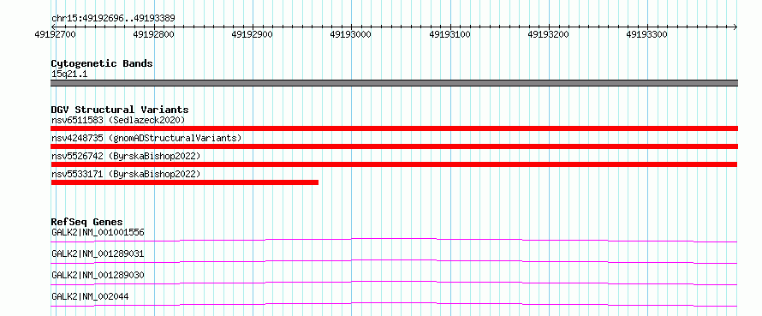Click the ruler's right-pointing arrow end
762x316 pixels.
[x=735, y=27]
